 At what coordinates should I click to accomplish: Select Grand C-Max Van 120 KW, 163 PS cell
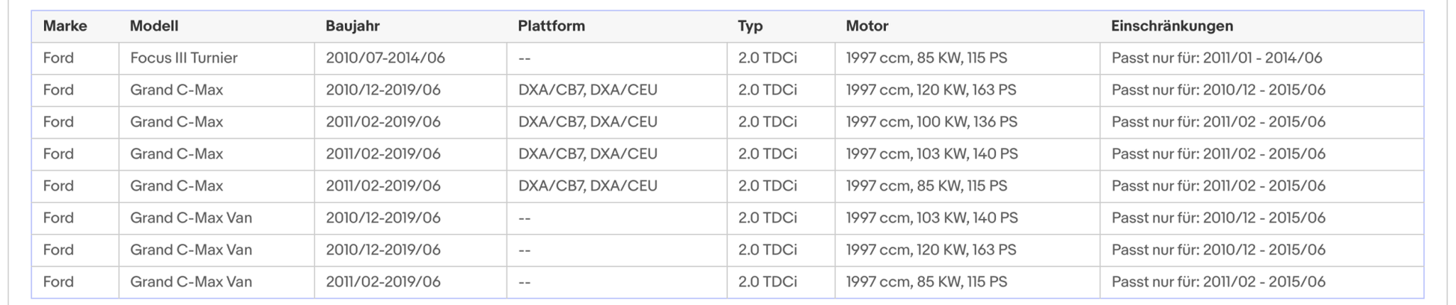[x=967, y=250]
